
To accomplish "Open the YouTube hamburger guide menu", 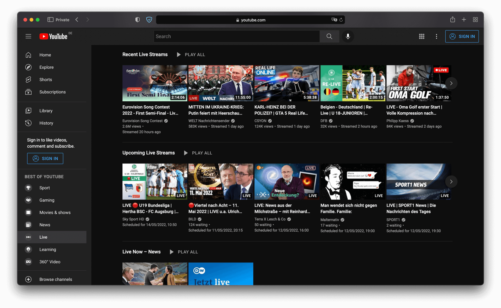I will 28,36.
